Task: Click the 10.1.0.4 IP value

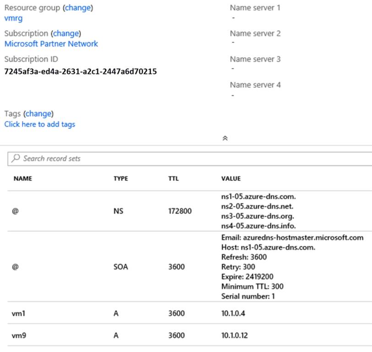Action: (x=235, y=313)
